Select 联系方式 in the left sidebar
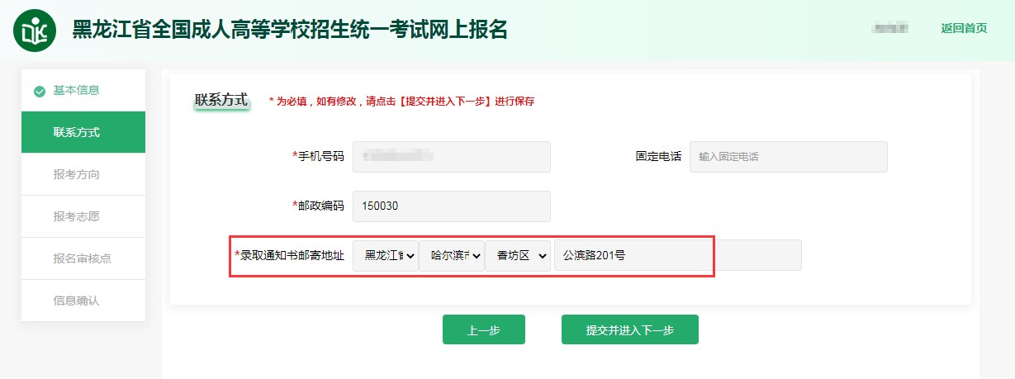 click(x=83, y=132)
